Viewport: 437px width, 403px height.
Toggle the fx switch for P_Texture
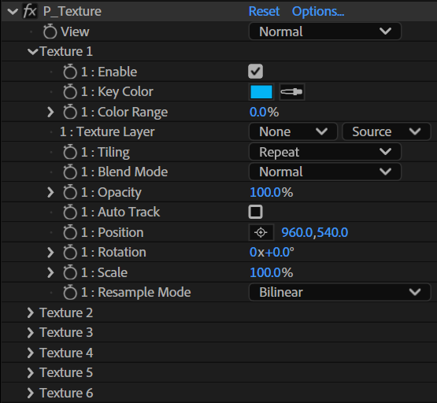[30, 12]
